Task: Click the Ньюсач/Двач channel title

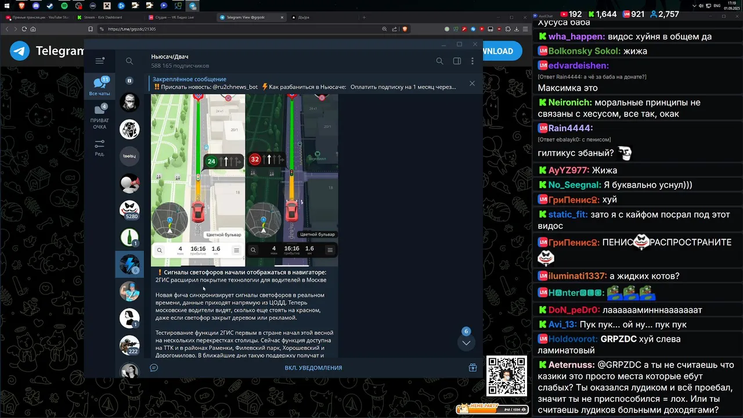Action: click(x=170, y=57)
